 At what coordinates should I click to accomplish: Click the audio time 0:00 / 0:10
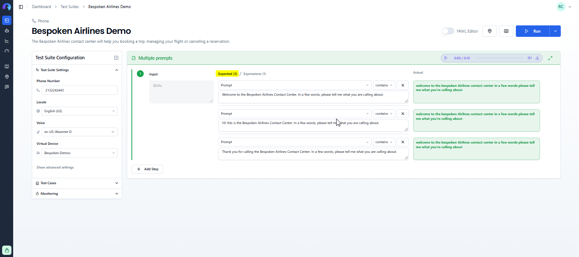tap(462, 58)
